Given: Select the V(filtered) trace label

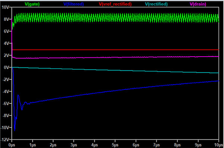Looking at the screenshot, I should (74, 4).
